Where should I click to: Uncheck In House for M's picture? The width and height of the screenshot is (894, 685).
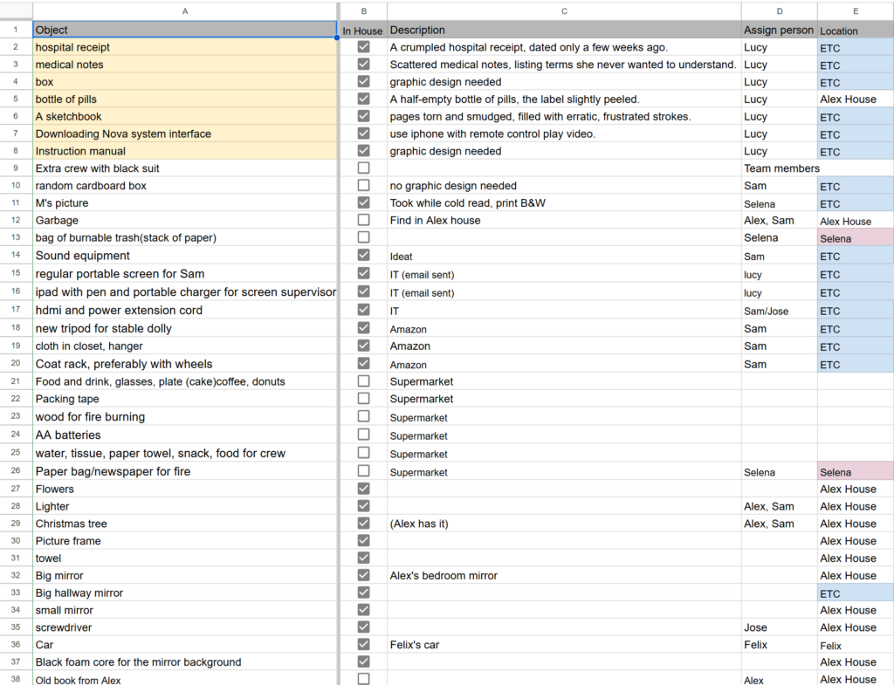(x=363, y=202)
